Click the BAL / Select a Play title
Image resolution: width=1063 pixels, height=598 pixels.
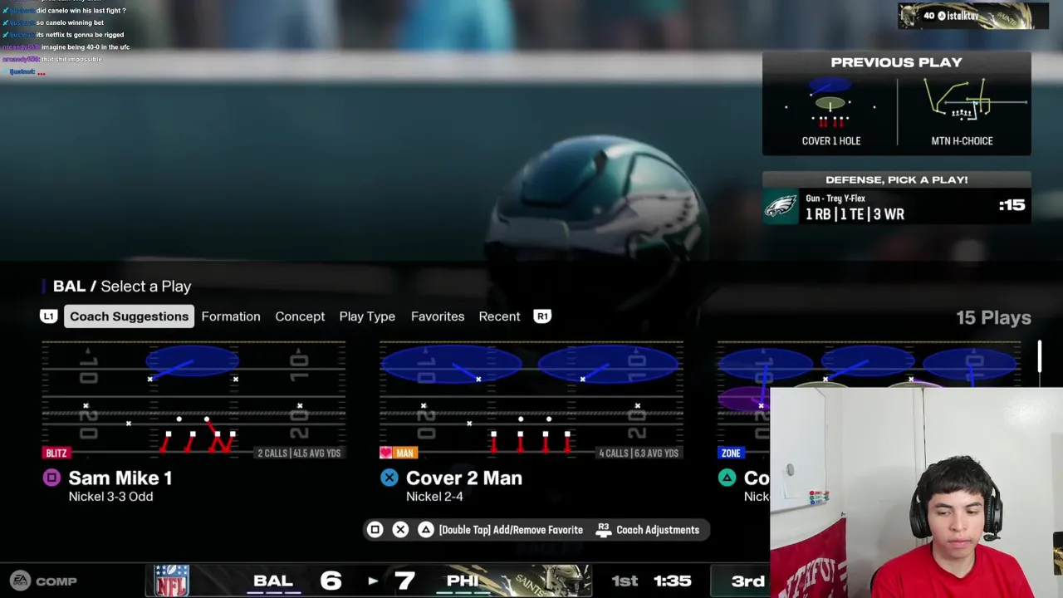click(122, 287)
